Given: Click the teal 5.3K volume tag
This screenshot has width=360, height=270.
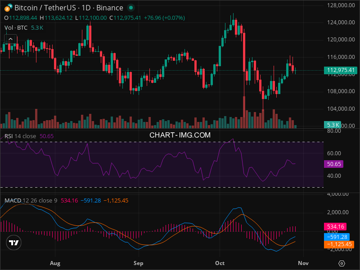Looking at the screenshot, I should pyautogui.click(x=333, y=125).
